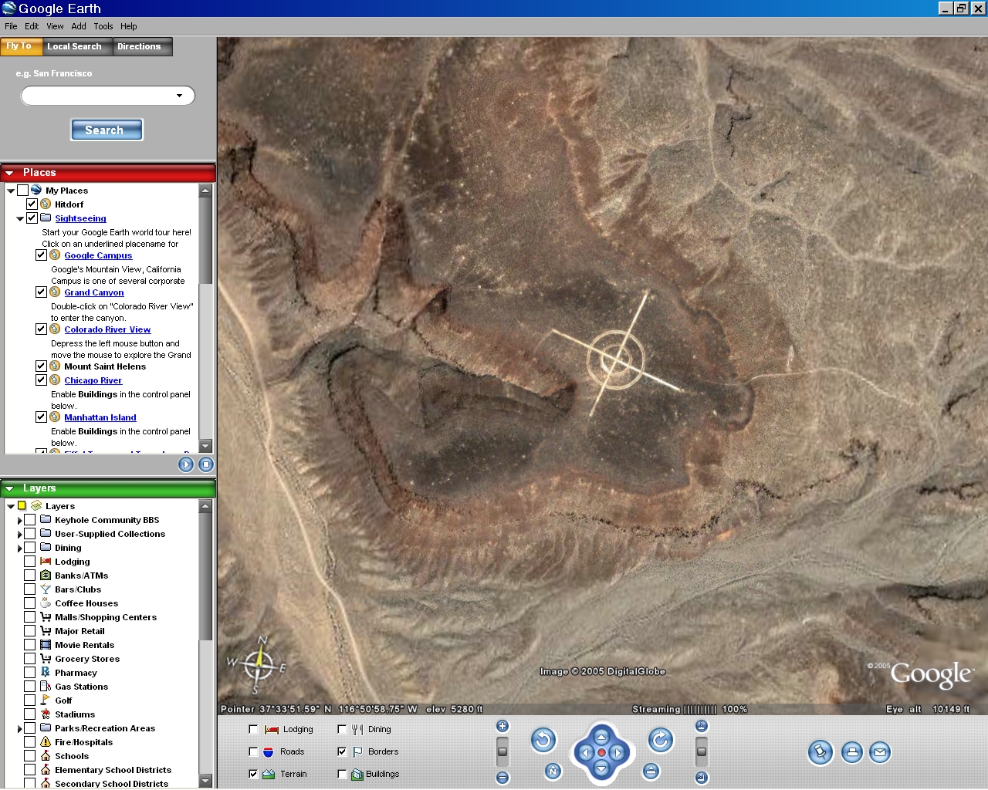The image size is (988, 790).
Task: Click the compass overlay on the map
Action: point(259,663)
